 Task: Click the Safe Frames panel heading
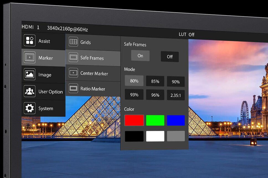tap(135, 44)
